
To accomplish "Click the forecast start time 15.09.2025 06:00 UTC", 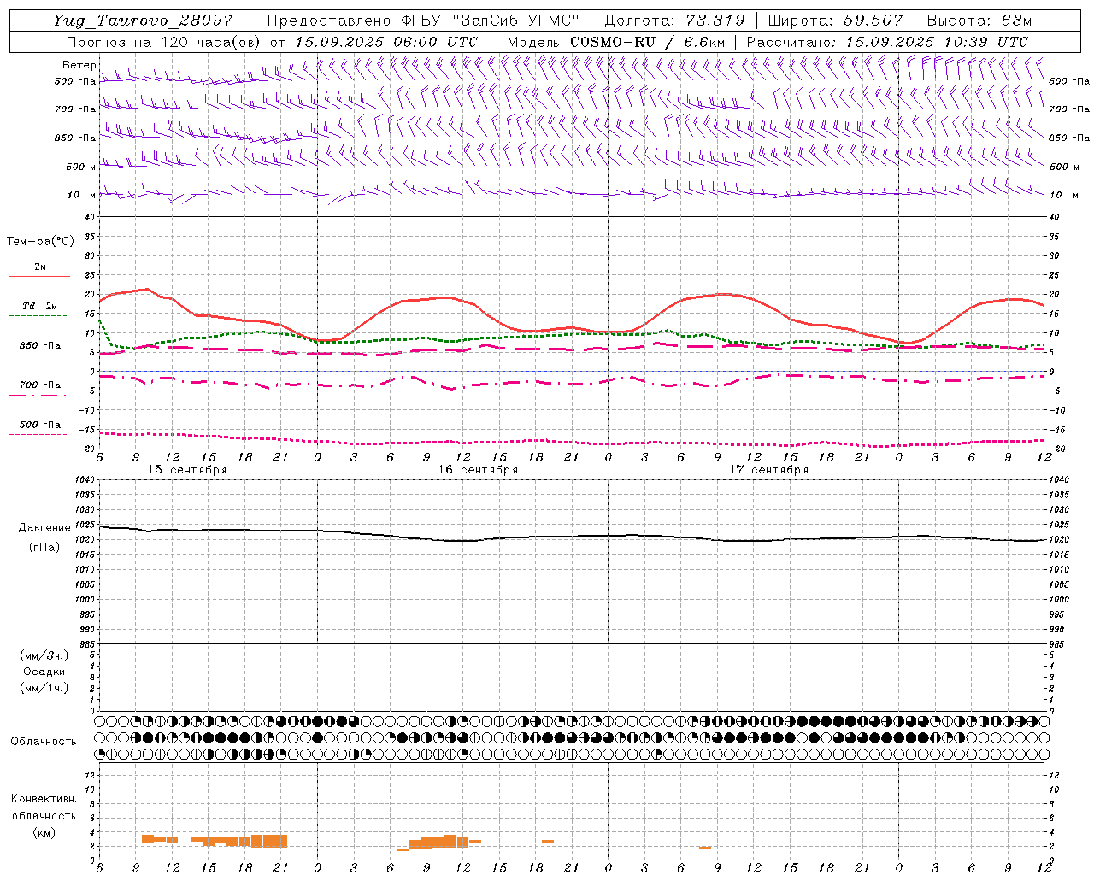I will [386, 42].
